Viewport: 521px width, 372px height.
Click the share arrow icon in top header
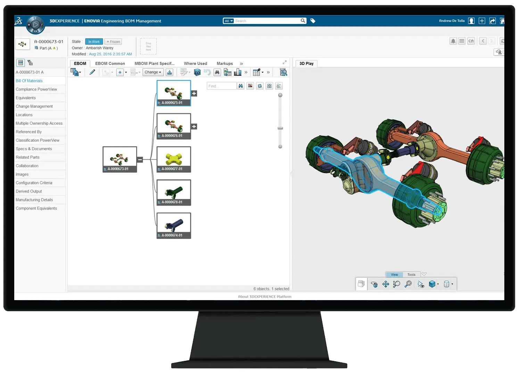[x=493, y=21]
